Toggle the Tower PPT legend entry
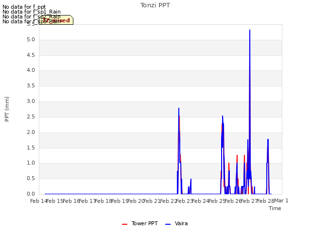The image size is (311, 233). pos(140,224)
